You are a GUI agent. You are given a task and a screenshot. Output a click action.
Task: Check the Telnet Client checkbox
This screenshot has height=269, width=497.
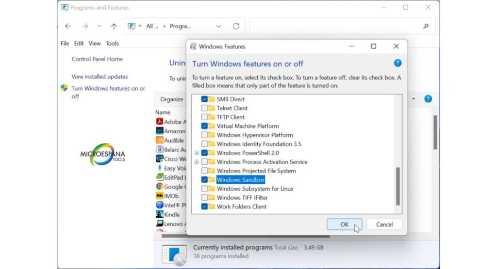click(204, 108)
